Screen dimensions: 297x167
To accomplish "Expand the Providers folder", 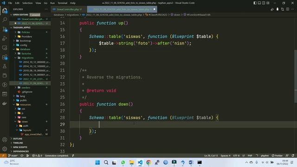I will [x=26, y=37].
